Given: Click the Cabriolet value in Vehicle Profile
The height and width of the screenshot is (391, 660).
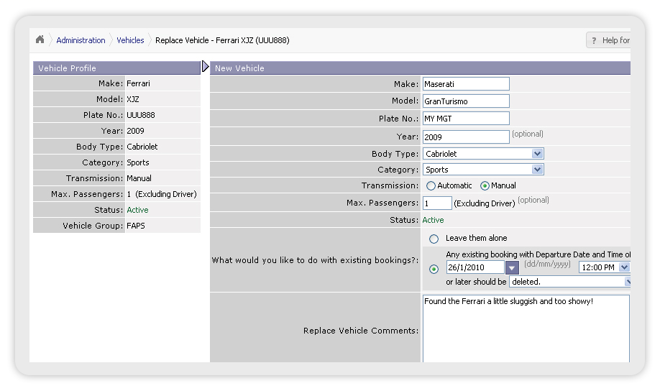Looking at the screenshot, I should (x=142, y=147).
